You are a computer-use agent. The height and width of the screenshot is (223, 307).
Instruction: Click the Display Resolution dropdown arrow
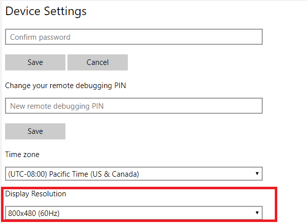tap(257, 213)
